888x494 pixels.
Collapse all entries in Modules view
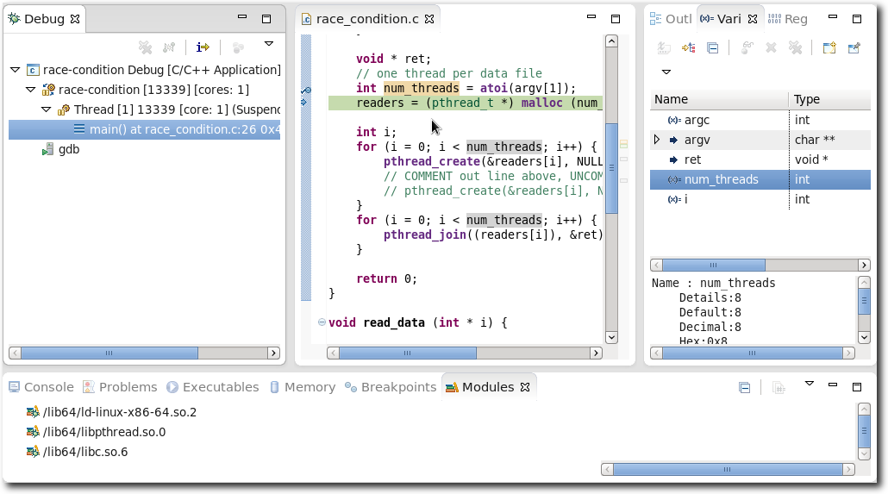coord(744,388)
